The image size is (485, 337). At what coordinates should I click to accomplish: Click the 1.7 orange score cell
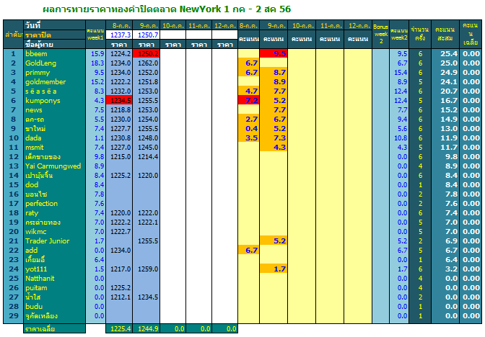(x=274, y=269)
